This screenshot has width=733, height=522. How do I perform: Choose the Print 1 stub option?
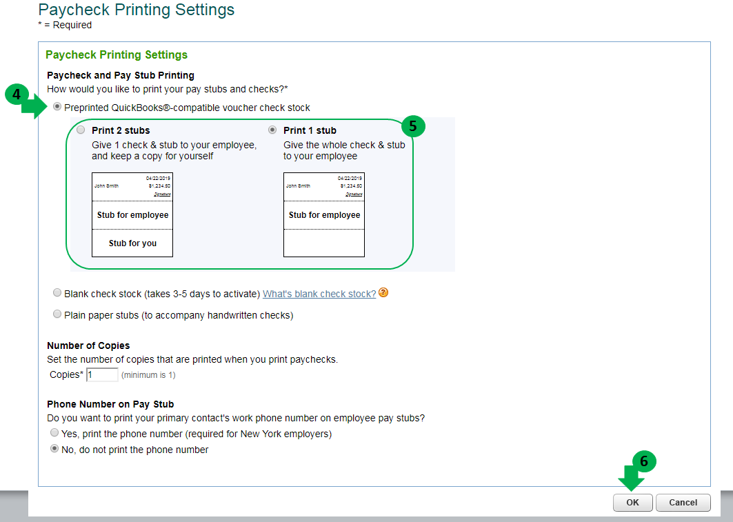273,130
